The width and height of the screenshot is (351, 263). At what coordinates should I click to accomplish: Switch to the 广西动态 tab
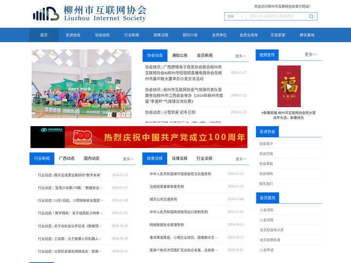[66, 158]
